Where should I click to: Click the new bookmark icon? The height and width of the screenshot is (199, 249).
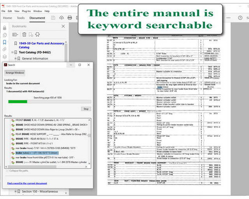click(x=31, y=34)
